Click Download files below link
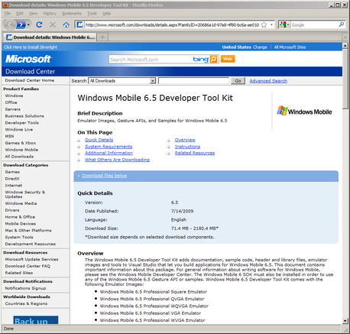This screenshot has height=334, width=350. pyautogui.click(x=105, y=176)
